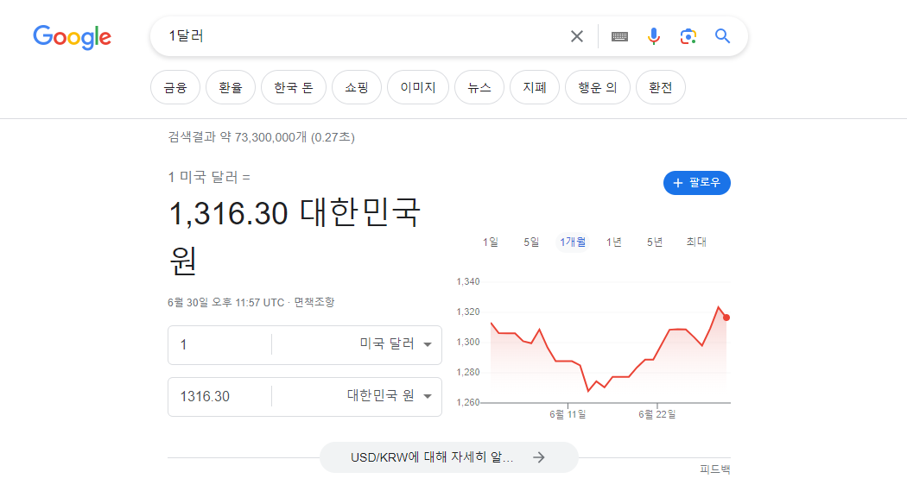The height and width of the screenshot is (491, 907).
Task: Select the 이미지 filter chip
Action: coord(417,87)
